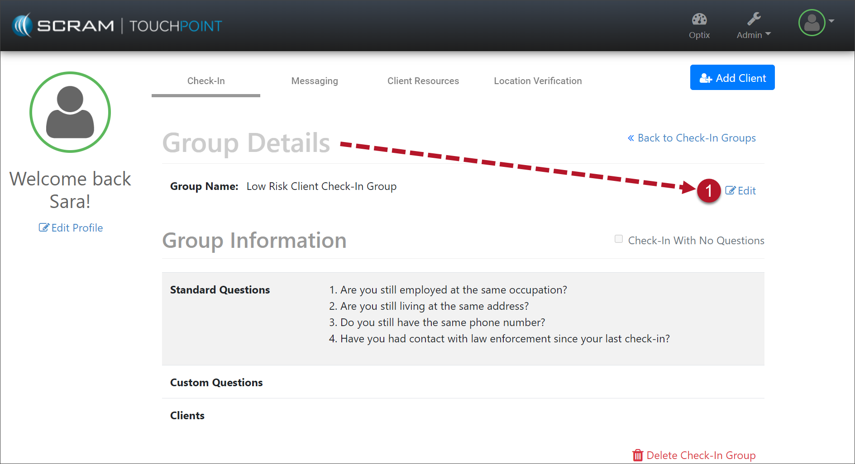This screenshot has height=464, width=855.
Task: Click the Admin wrench icon
Action: tap(754, 19)
